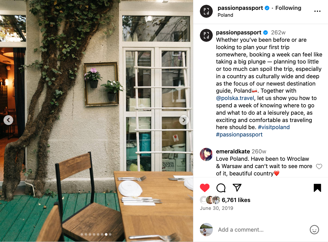This screenshot has width=328, height=242.
Task: Open the three-dot more options menu
Action: 317,11
